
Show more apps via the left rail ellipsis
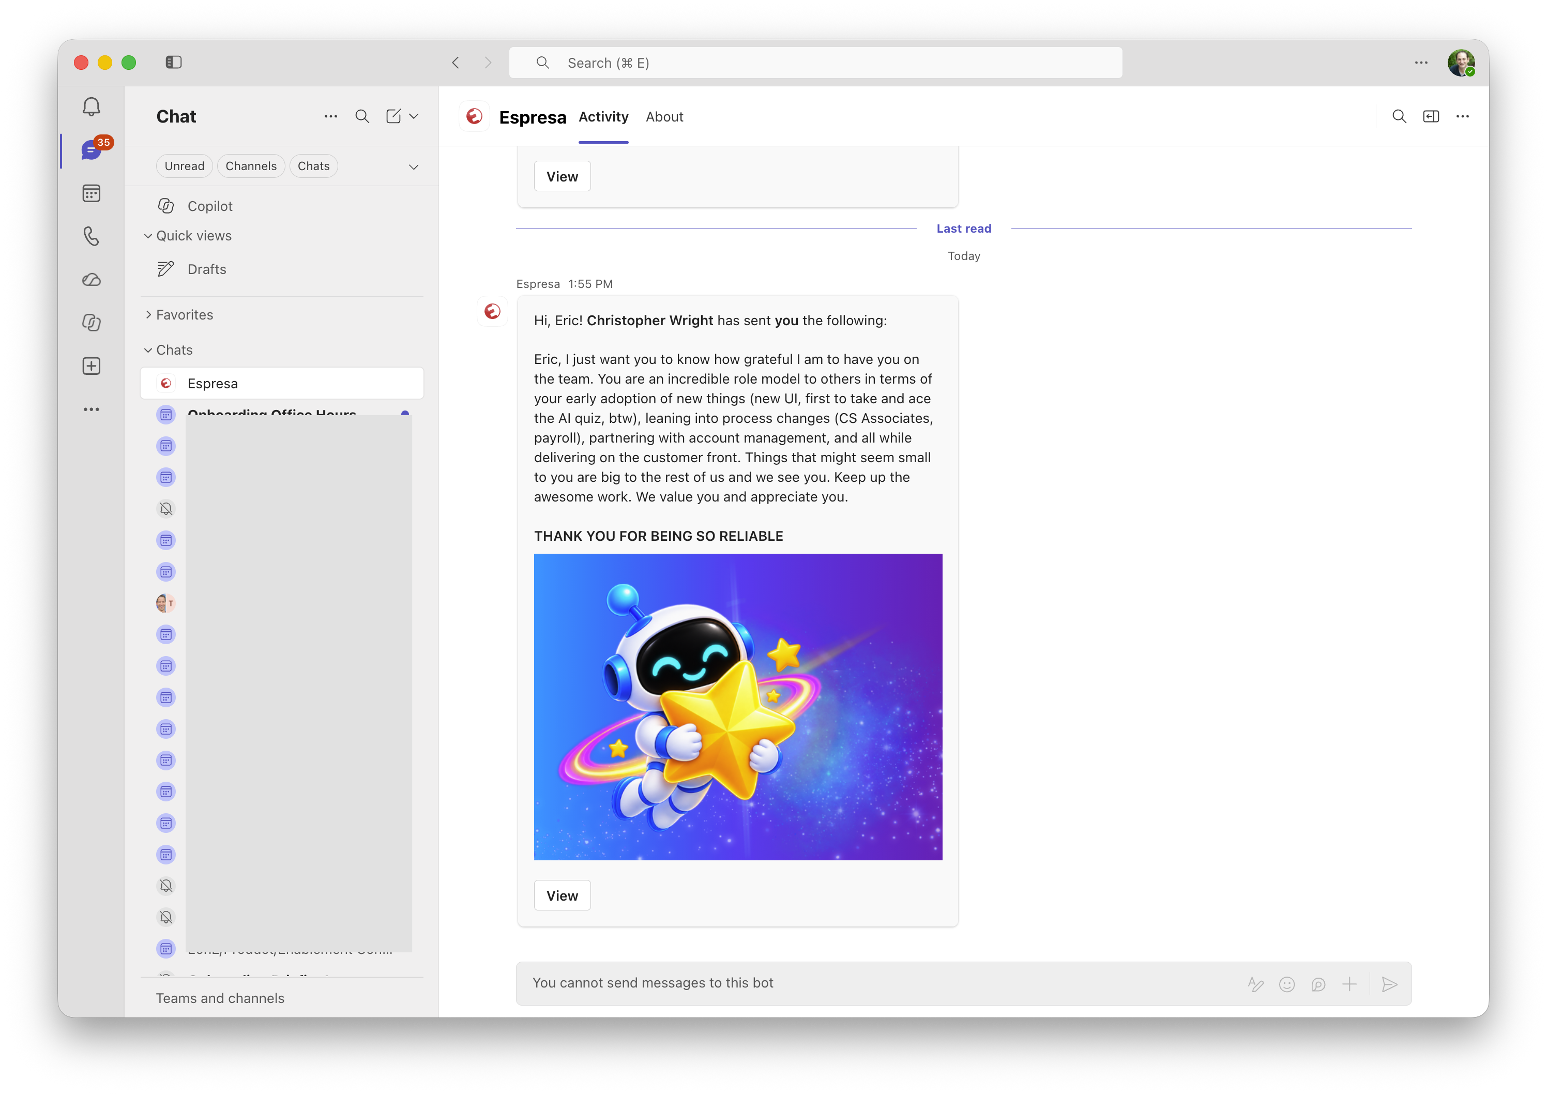click(92, 409)
